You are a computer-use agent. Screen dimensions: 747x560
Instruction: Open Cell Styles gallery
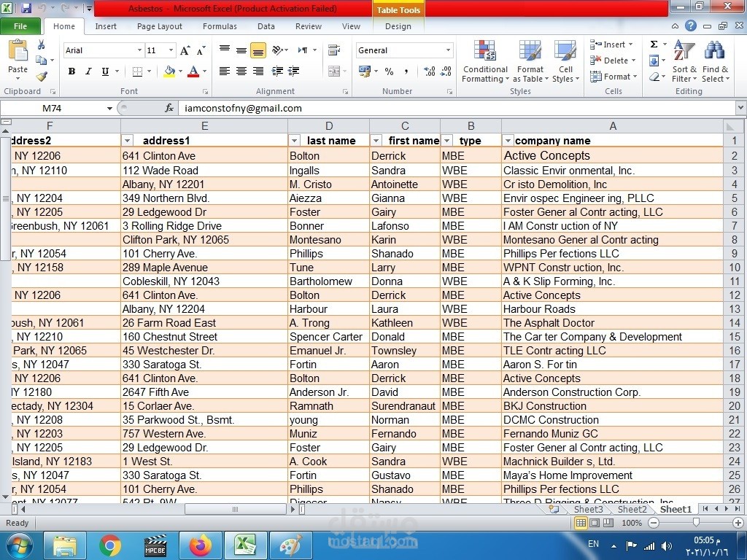click(x=565, y=61)
